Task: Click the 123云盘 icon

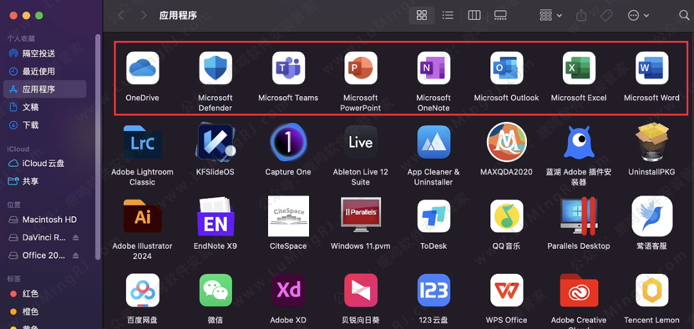Action: (434, 290)
